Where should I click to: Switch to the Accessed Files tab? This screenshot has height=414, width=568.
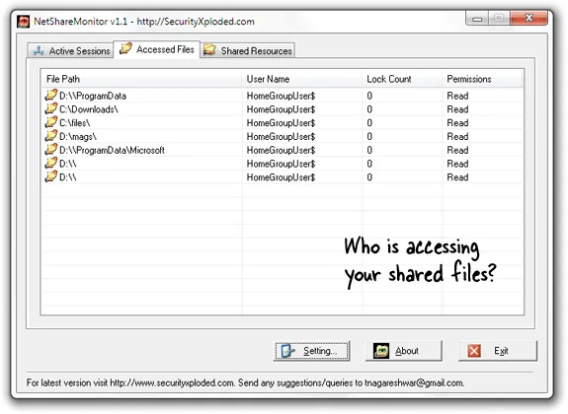(157, 49)
